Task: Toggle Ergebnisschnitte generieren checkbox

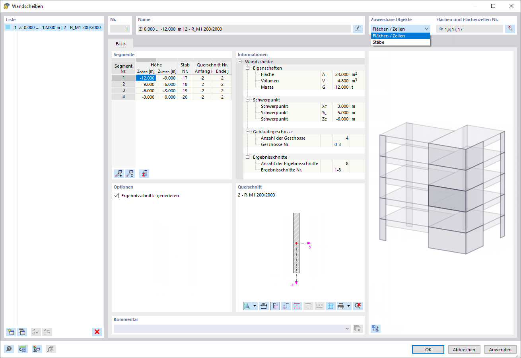Action: coord(117,196)
